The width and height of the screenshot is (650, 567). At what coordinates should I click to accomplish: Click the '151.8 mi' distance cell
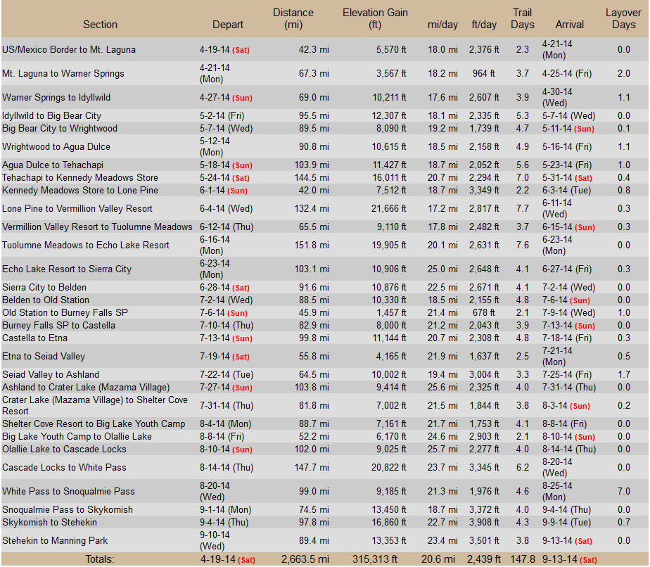click(x=312, y=246)
